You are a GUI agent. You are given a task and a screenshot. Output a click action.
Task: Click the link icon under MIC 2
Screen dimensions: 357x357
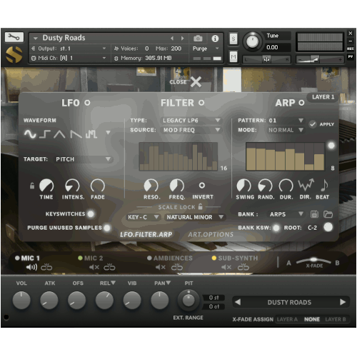click(109, 267)
